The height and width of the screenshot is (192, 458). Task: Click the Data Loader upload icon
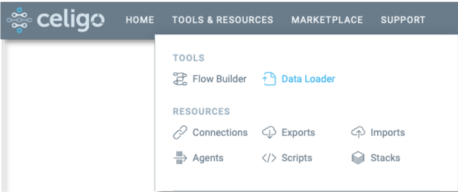[x=269, y=79]
